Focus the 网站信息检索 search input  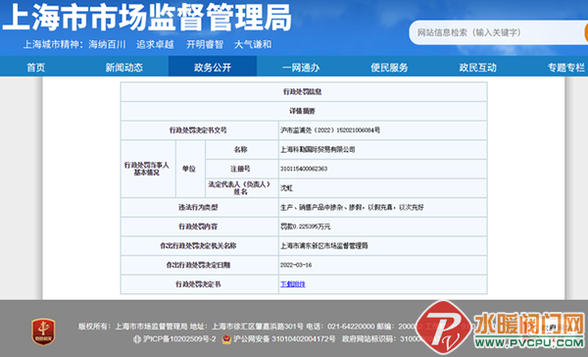[x=498, y=32]
